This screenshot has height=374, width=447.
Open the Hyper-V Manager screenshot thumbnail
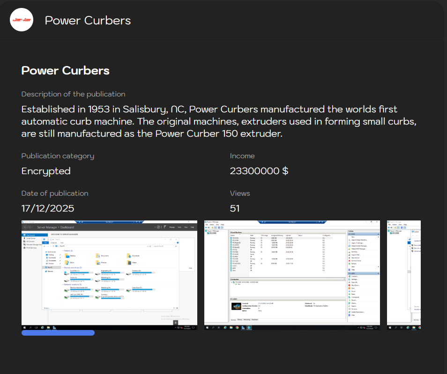click(x=292, y=275)
